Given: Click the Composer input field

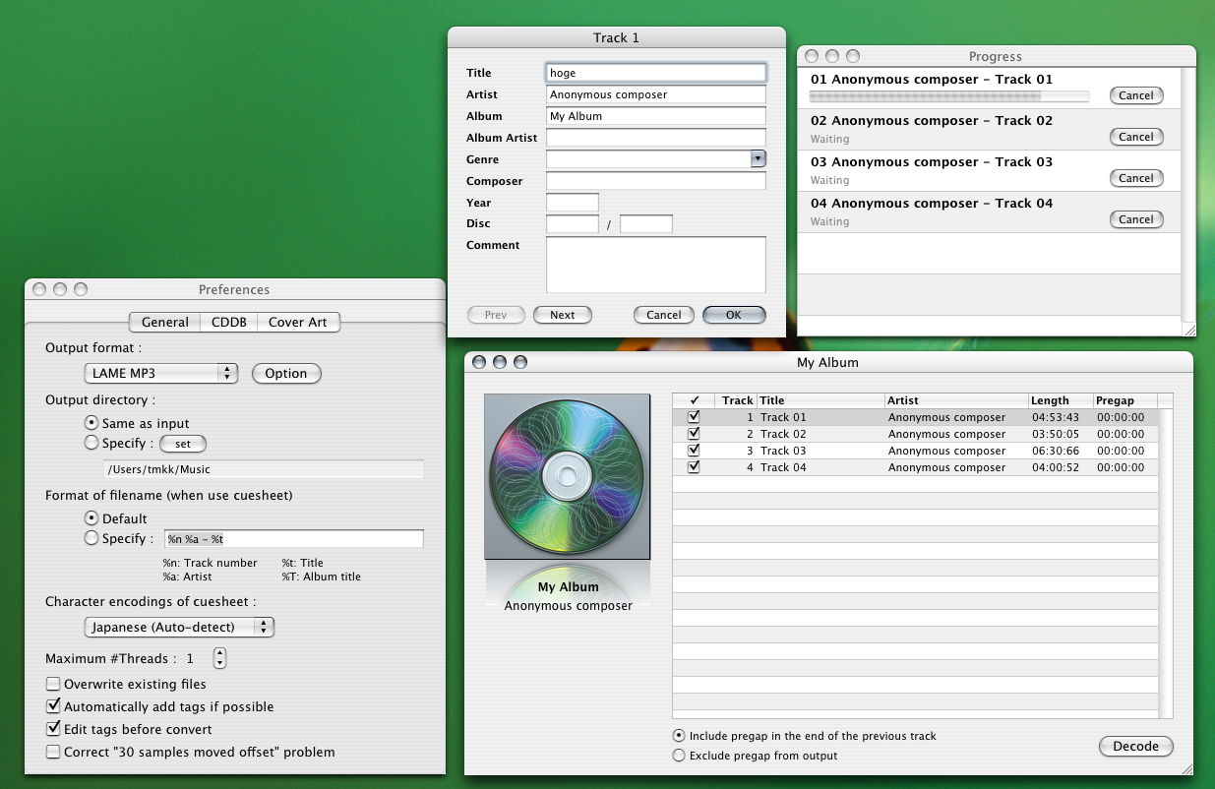Looking at the screenshot, I should point(655,181).
